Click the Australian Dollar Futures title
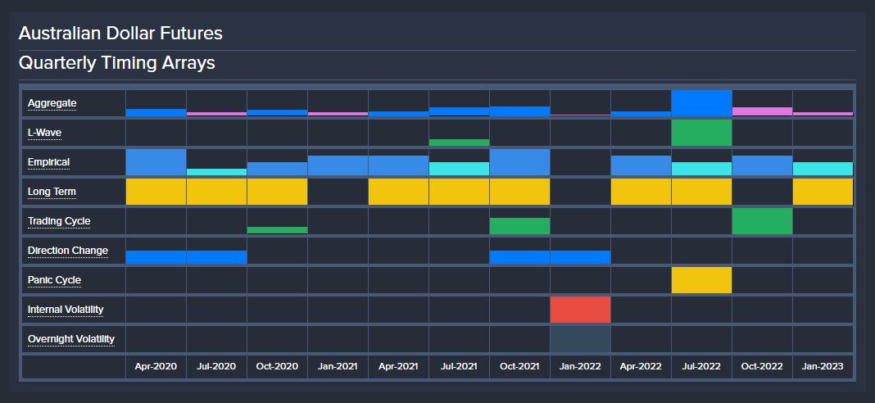The image size is (875, 403). tap(120, 34)
